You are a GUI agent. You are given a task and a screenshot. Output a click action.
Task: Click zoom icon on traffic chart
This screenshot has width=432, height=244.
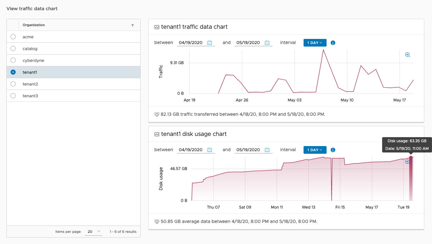pyautogui.click(x=408, y=55)
